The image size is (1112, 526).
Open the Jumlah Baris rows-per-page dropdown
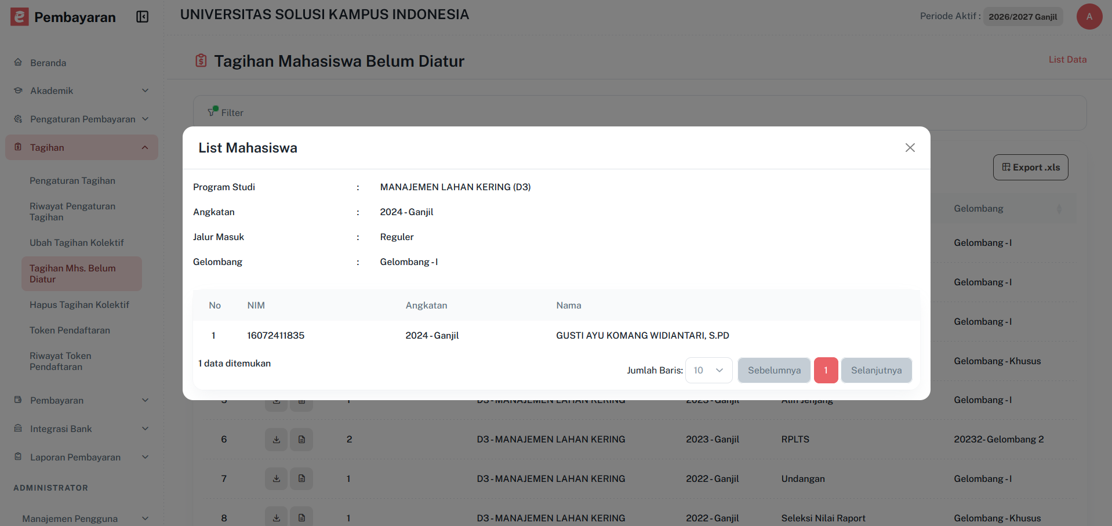tap(708, 370)
